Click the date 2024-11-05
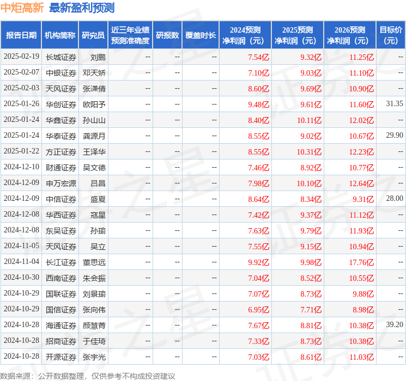The height and width of the screenshot is (381, 406). 21,245
